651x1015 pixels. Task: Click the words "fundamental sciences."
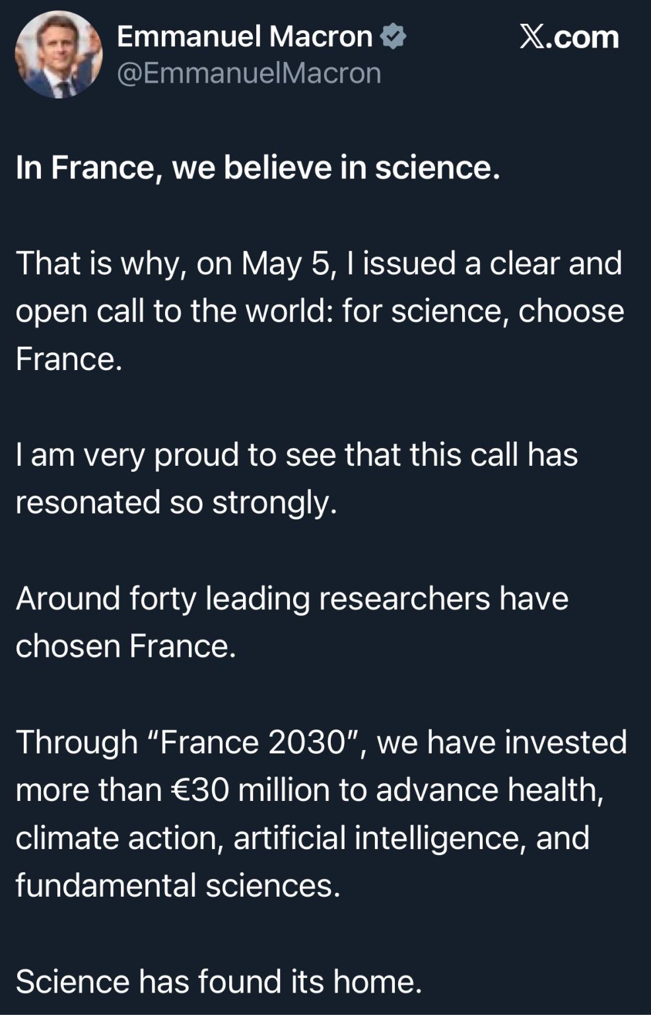178,886
